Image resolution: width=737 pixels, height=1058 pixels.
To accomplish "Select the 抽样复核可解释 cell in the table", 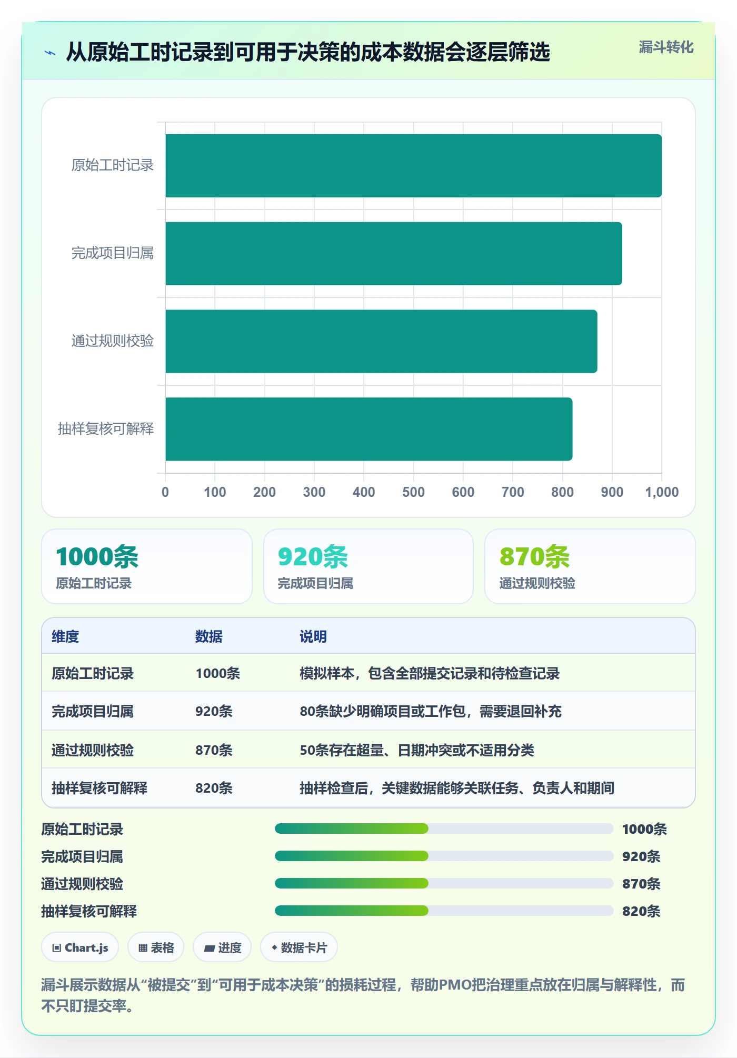I will click(99, 788).
